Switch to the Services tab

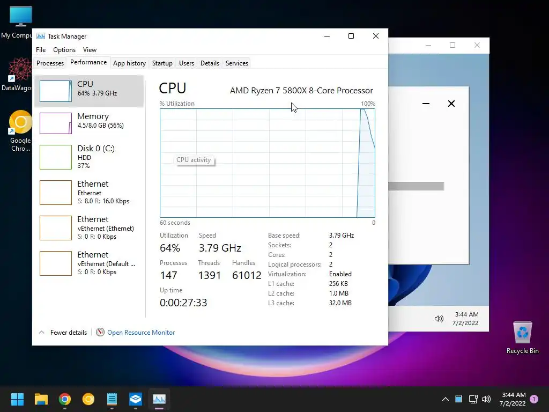pos(236,63)
